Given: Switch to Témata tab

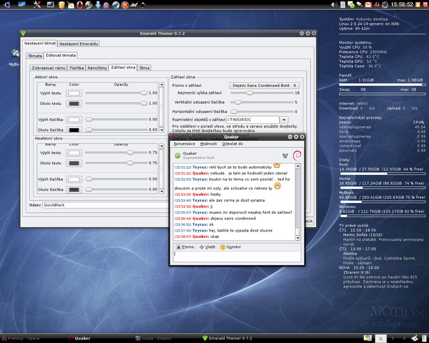Looking at the screenshot, I should [x=35, y=56].
